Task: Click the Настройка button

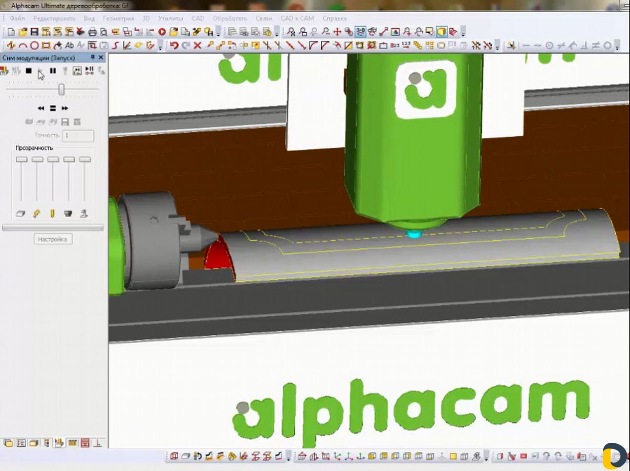Action: click(53, 239)
